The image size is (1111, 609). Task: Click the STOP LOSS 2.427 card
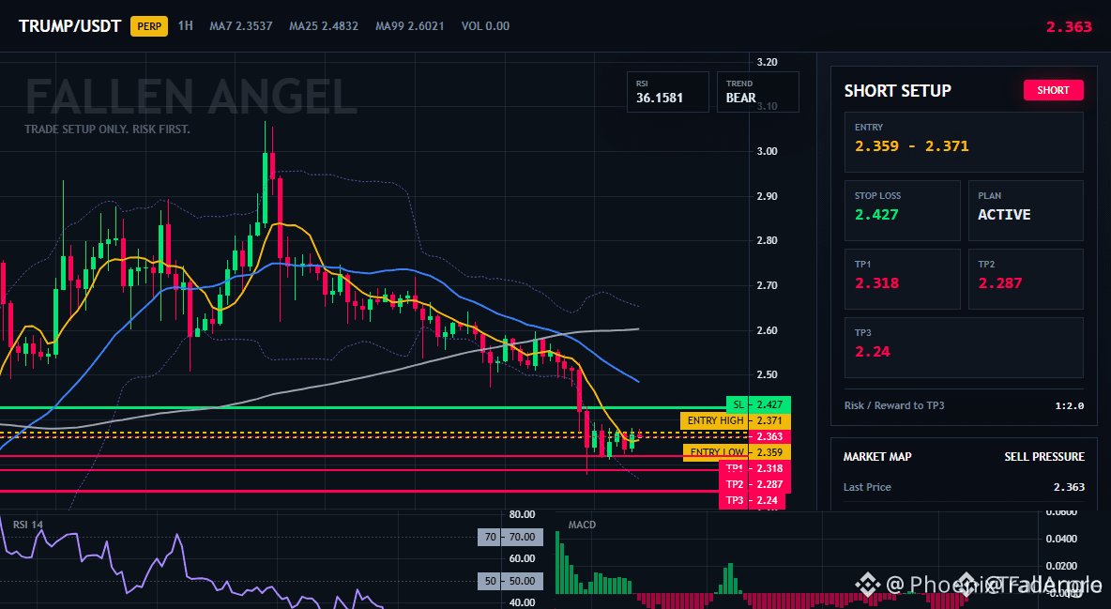[902, 210]
